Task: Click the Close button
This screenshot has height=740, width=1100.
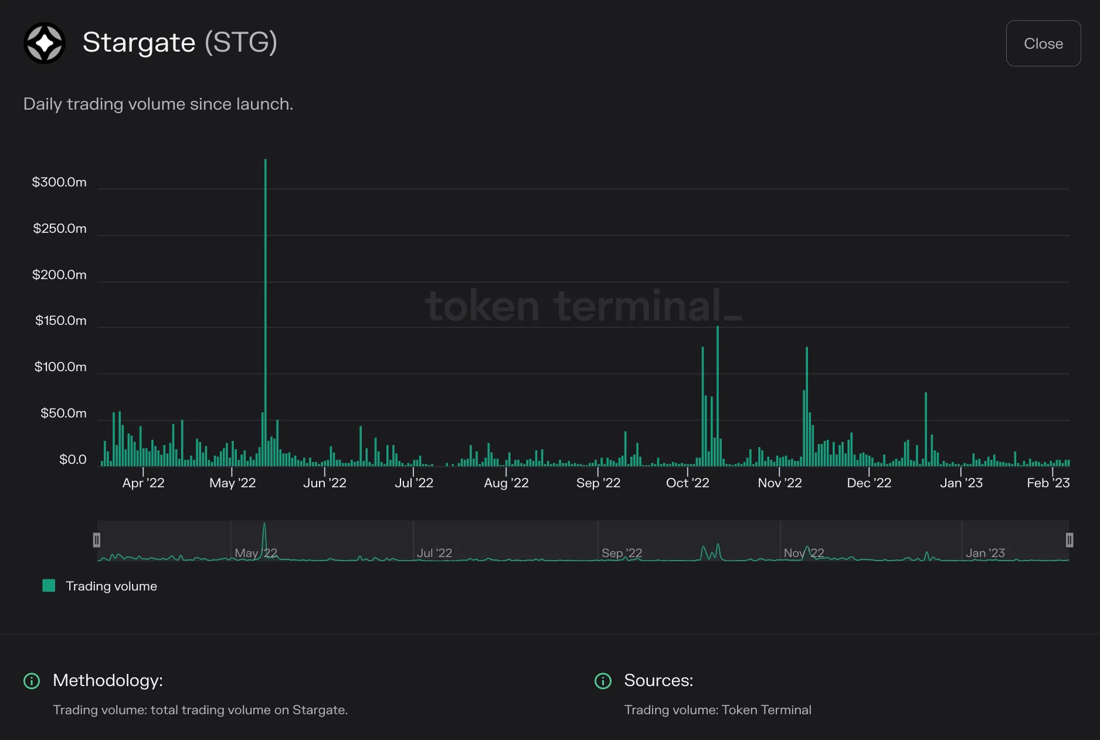Action: pyautogui.click(x=1043, y=43)
